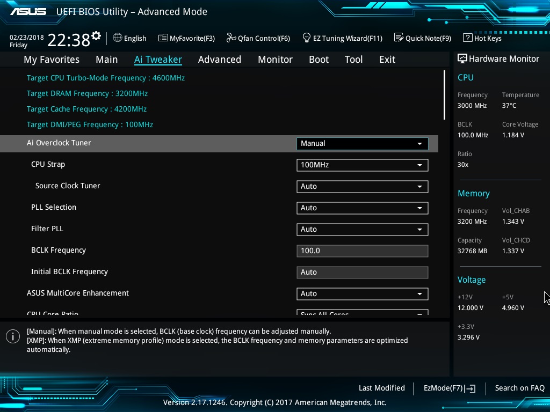Launch EZ Tuning Wizard(F11)
The width and height of the screenshot is (550, 412).
pos(342,38)
